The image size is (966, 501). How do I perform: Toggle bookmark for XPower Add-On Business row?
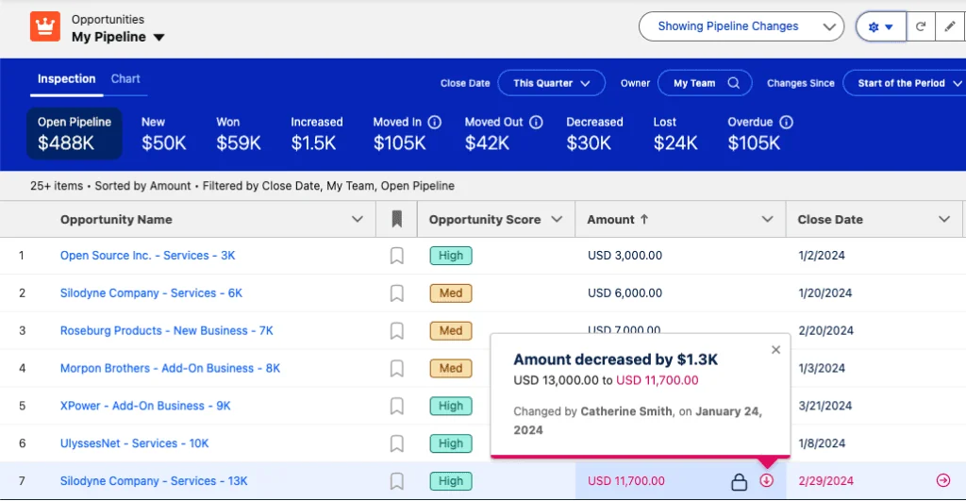click(397, 406)
